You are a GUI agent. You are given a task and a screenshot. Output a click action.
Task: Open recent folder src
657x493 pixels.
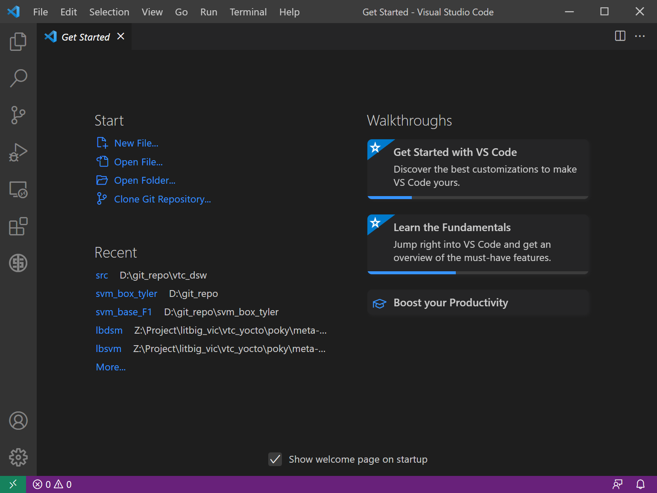click(102, 276)
